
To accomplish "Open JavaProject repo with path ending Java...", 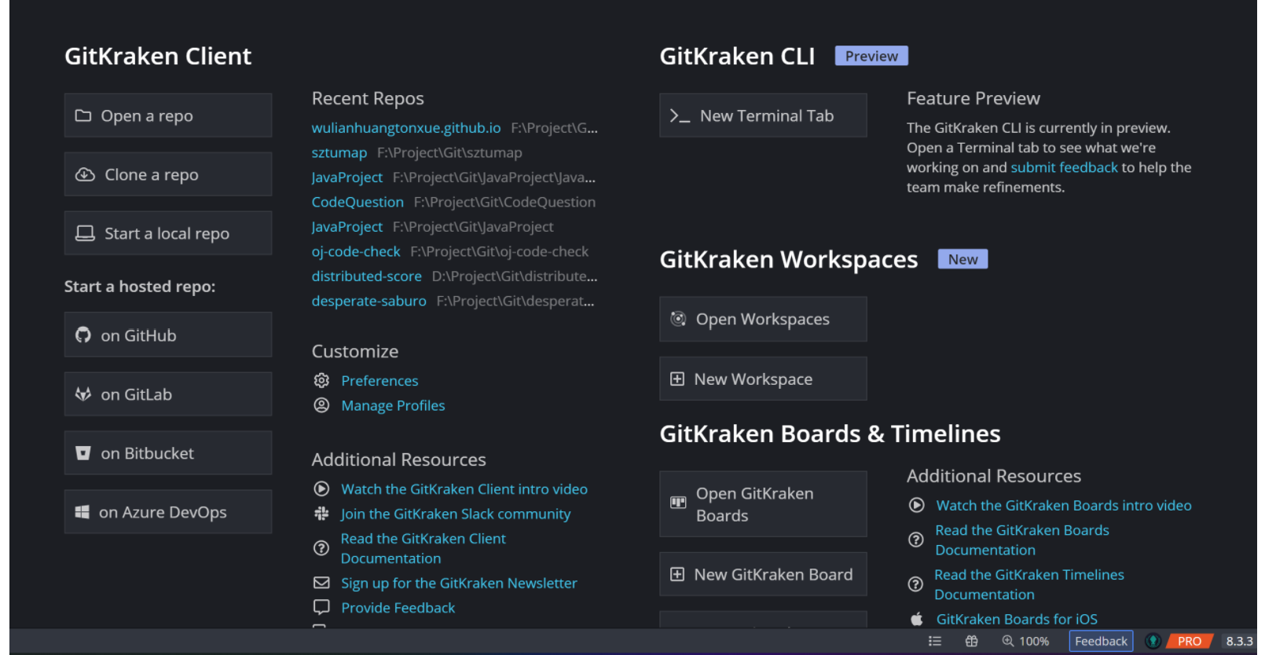I will (346, 177).
